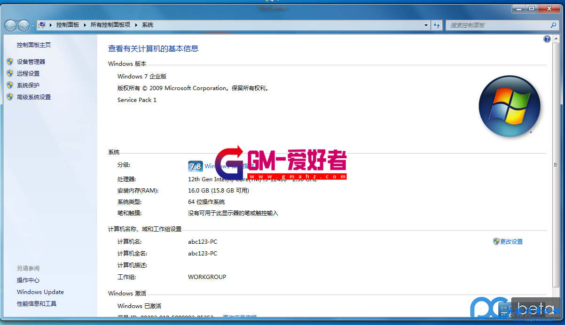Click the text Service Pack 1
This screenshot has width=565, height=325.
[137, 100]
